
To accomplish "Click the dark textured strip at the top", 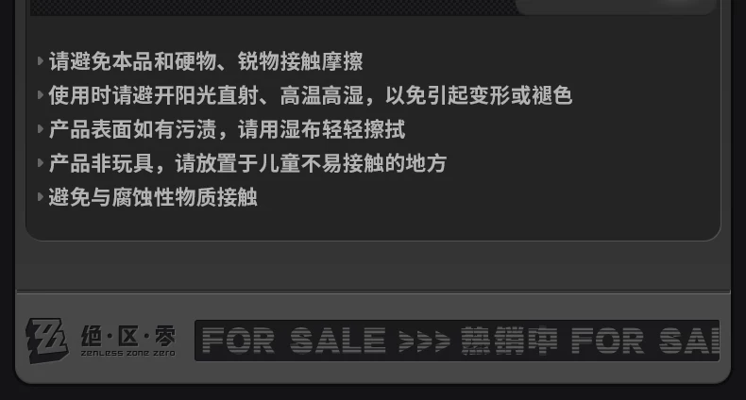I will (x=274, y=8).
